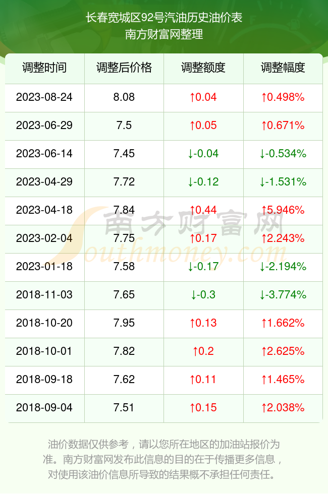Click the ↓-2.194% percentage cell
Image resolution: width=328 pixels, height=494 pixels.
pyautogui.click(x=283, y=267)
